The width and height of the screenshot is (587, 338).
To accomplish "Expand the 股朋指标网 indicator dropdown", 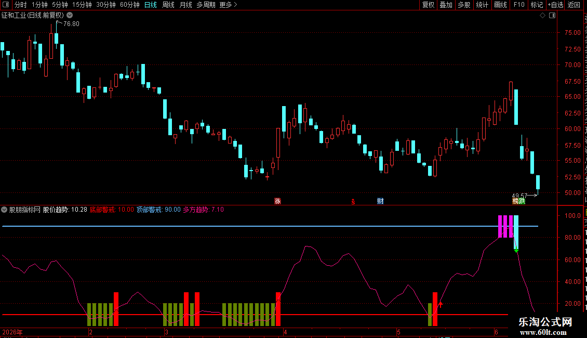I will (4, 210).
